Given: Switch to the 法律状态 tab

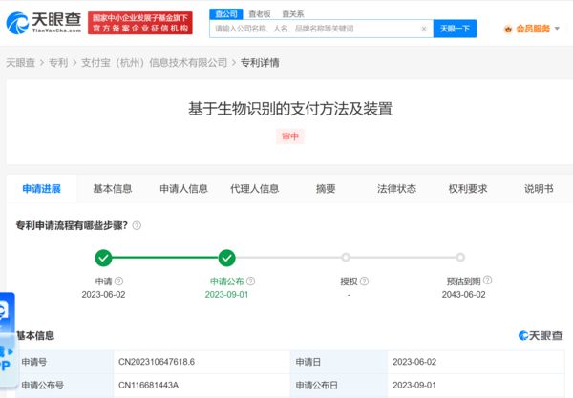Looking at the screenshot, I should pyautogui.click(x=397, y=189).
